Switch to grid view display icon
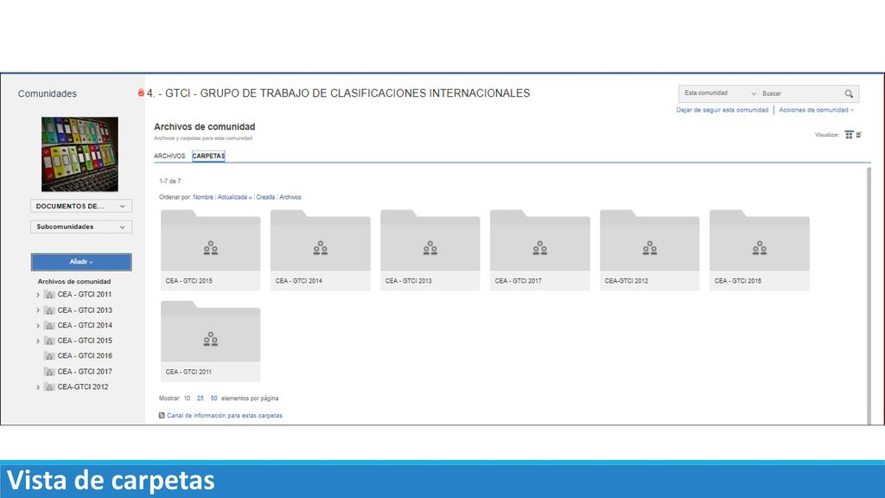Image resolution: width=885 pixels, height=498 pixels. point(849,135)
